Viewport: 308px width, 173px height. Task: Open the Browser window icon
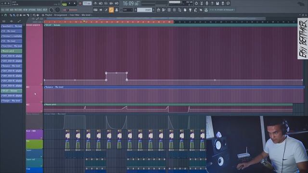[180, 10]
